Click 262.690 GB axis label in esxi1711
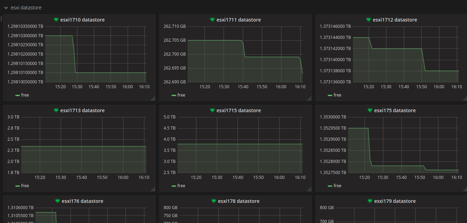This screenshot has height=223, width=467. (175, 82)
